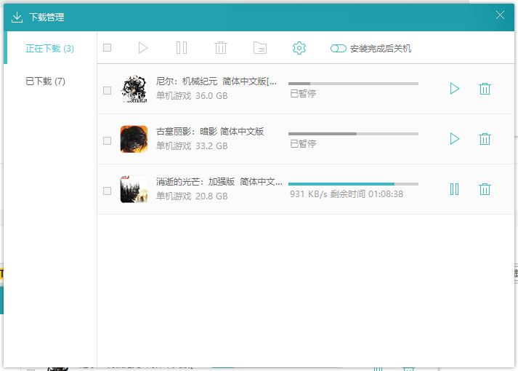The width and height of the screenshot is (518, 371).
Task: Click the 36.0 GB size text
Action: [x=211, y=96]
